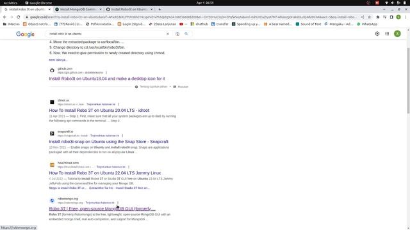Open the three-dot options for the github.com result
Image resolution: width=410 pixels, height=230 pixels.
pyautogui.click(x=106, y=72)
